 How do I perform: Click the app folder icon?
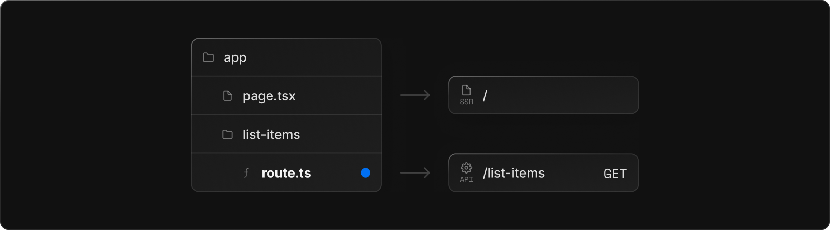[x=208, y=57]
